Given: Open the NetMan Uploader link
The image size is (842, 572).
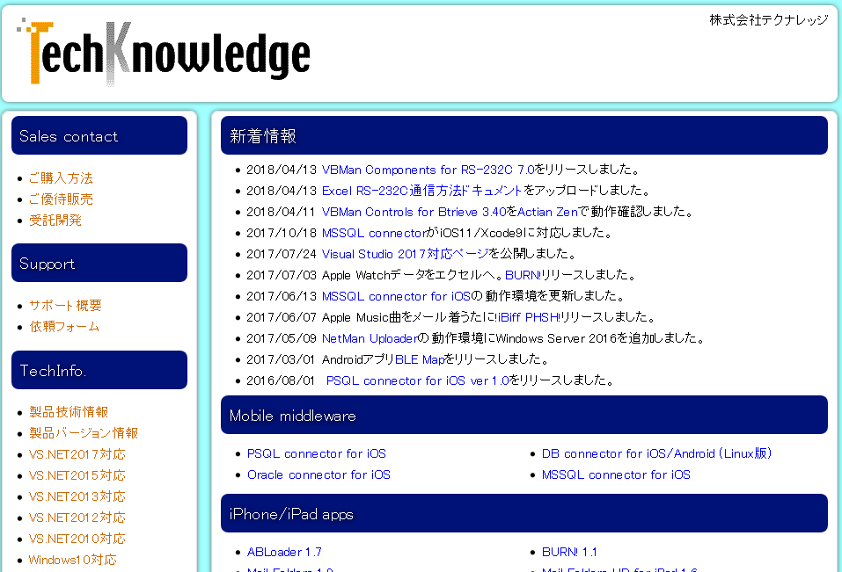Looking at the screenshot, I should tap(370, 338).
